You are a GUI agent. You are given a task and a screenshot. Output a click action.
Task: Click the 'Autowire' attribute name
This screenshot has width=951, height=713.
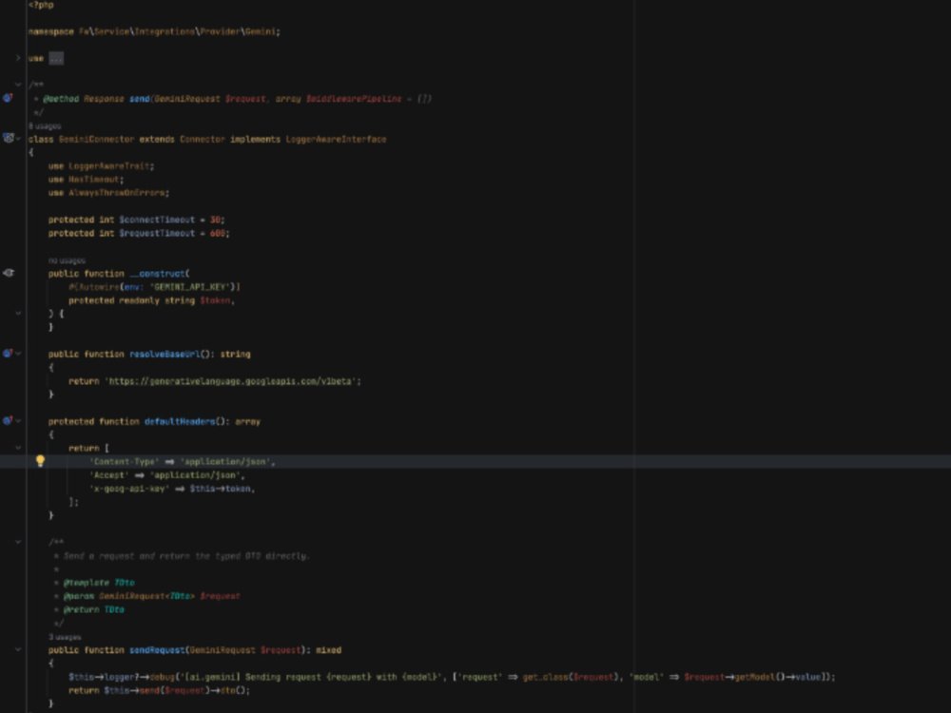point(99,287)
